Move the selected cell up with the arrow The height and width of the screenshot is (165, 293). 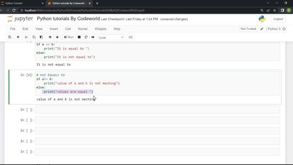(x=50, y=37)
